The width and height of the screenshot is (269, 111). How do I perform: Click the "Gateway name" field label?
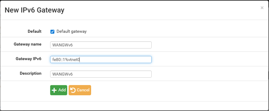[28, 44]
